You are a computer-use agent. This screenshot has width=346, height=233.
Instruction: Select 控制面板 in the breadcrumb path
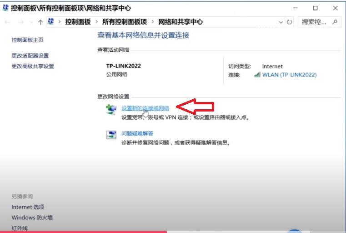pyautogui.click(x=78, y=22)
